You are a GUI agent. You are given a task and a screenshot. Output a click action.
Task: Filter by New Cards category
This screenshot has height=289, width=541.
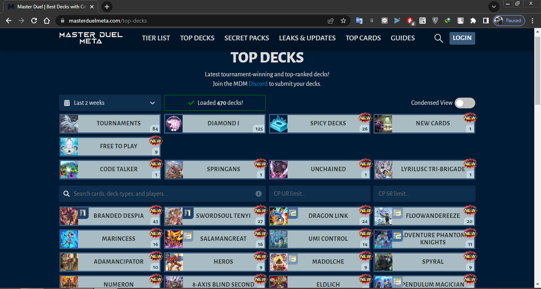(x=424, y=124)
